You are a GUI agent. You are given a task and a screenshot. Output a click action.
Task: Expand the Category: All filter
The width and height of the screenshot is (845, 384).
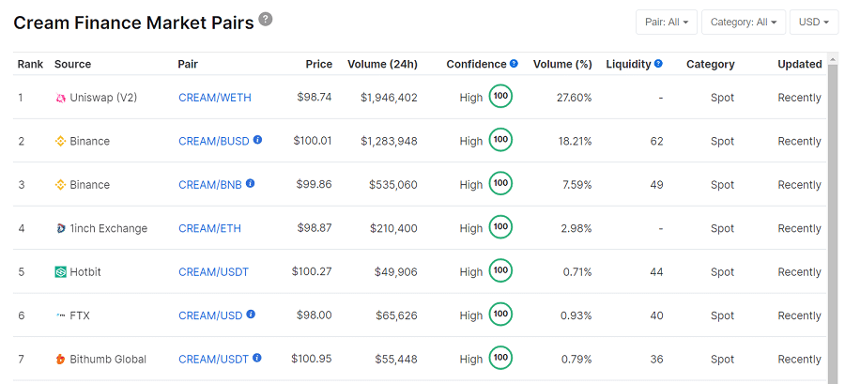[744, 22]
